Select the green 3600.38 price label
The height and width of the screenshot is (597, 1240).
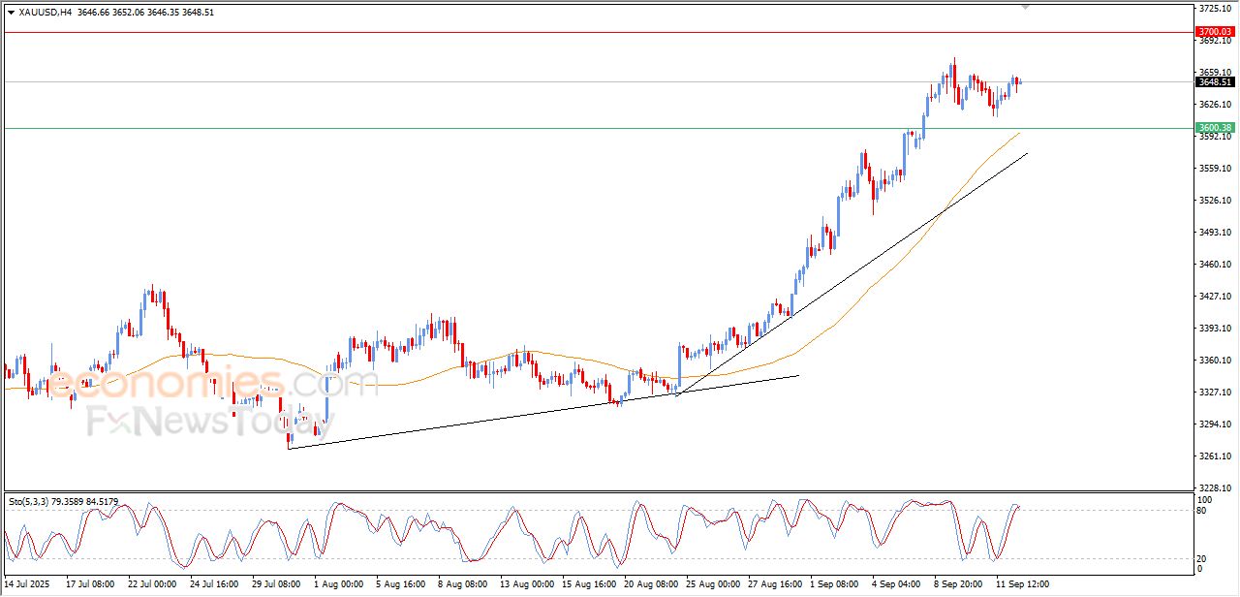point(1214,127)
